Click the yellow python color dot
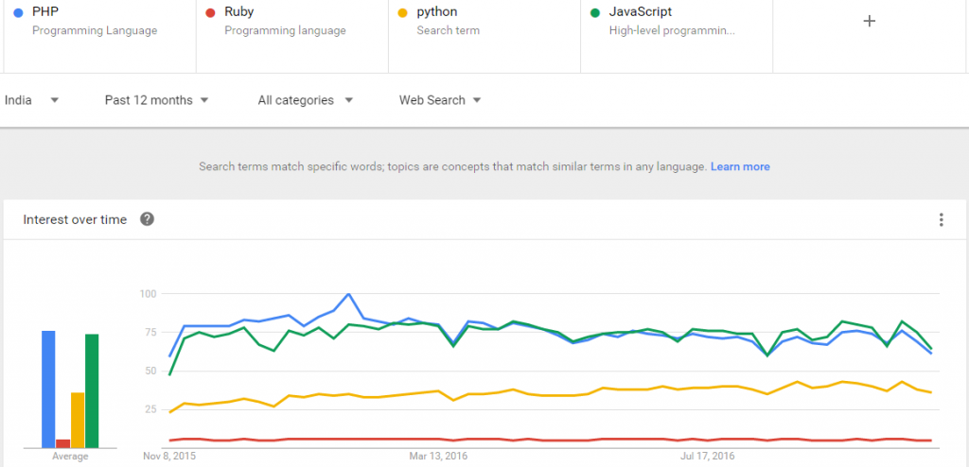This screenshot has width=969, height=467. coord(403,12)
